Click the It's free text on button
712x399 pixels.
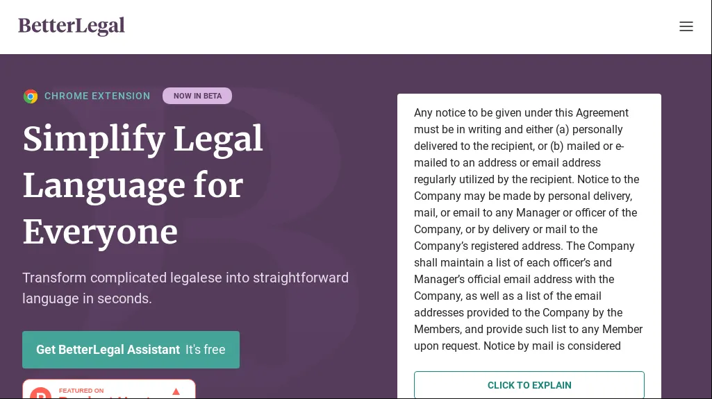point(206,350)
